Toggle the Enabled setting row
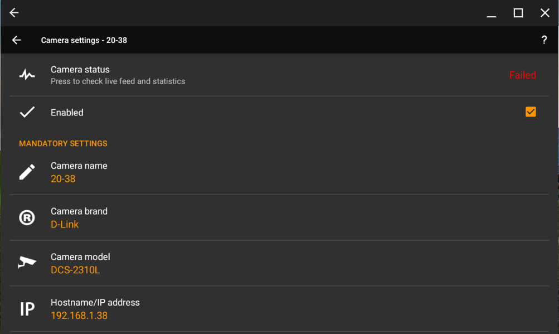This screenshot has width=559, height=334. pyautogui.click(x=279, y=113)
